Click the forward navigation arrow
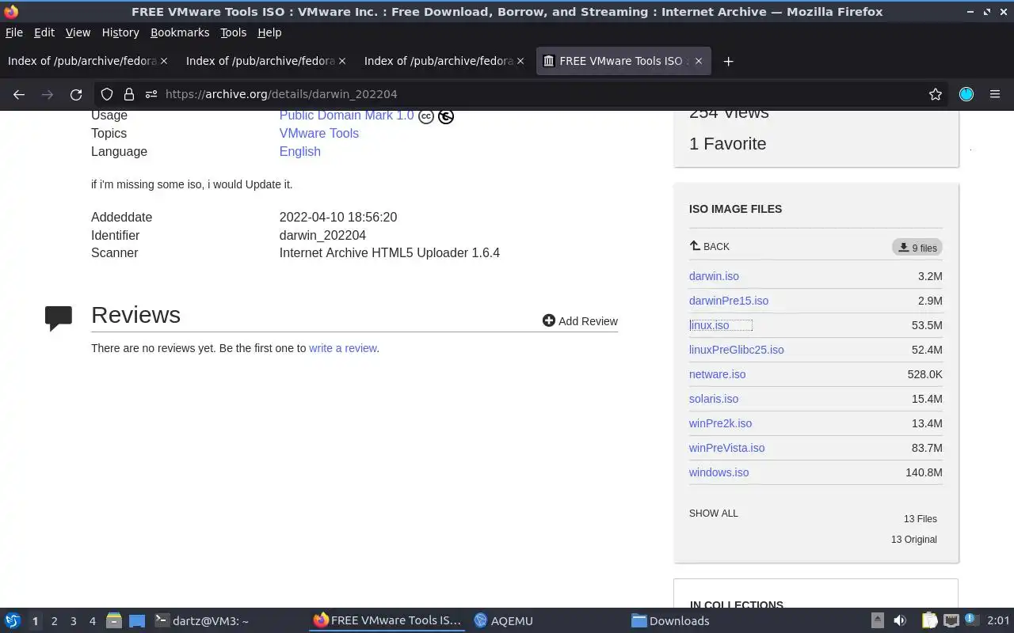This screenshot has height=633, width=1014. click(x=48, y=94)
